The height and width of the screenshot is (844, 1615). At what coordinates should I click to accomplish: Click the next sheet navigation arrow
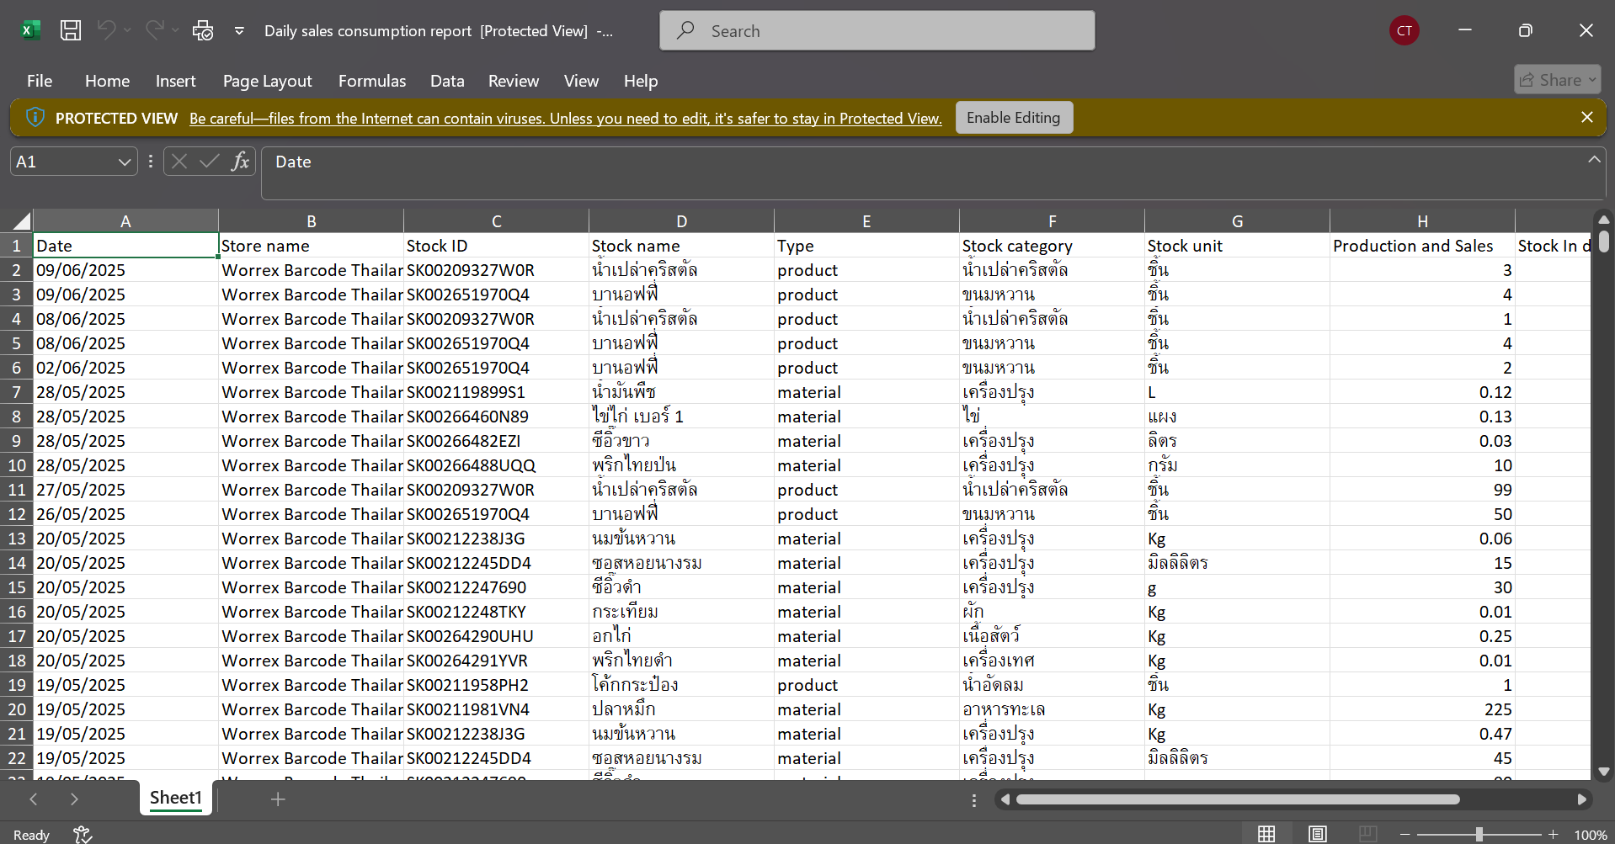[x=74, y=799]
